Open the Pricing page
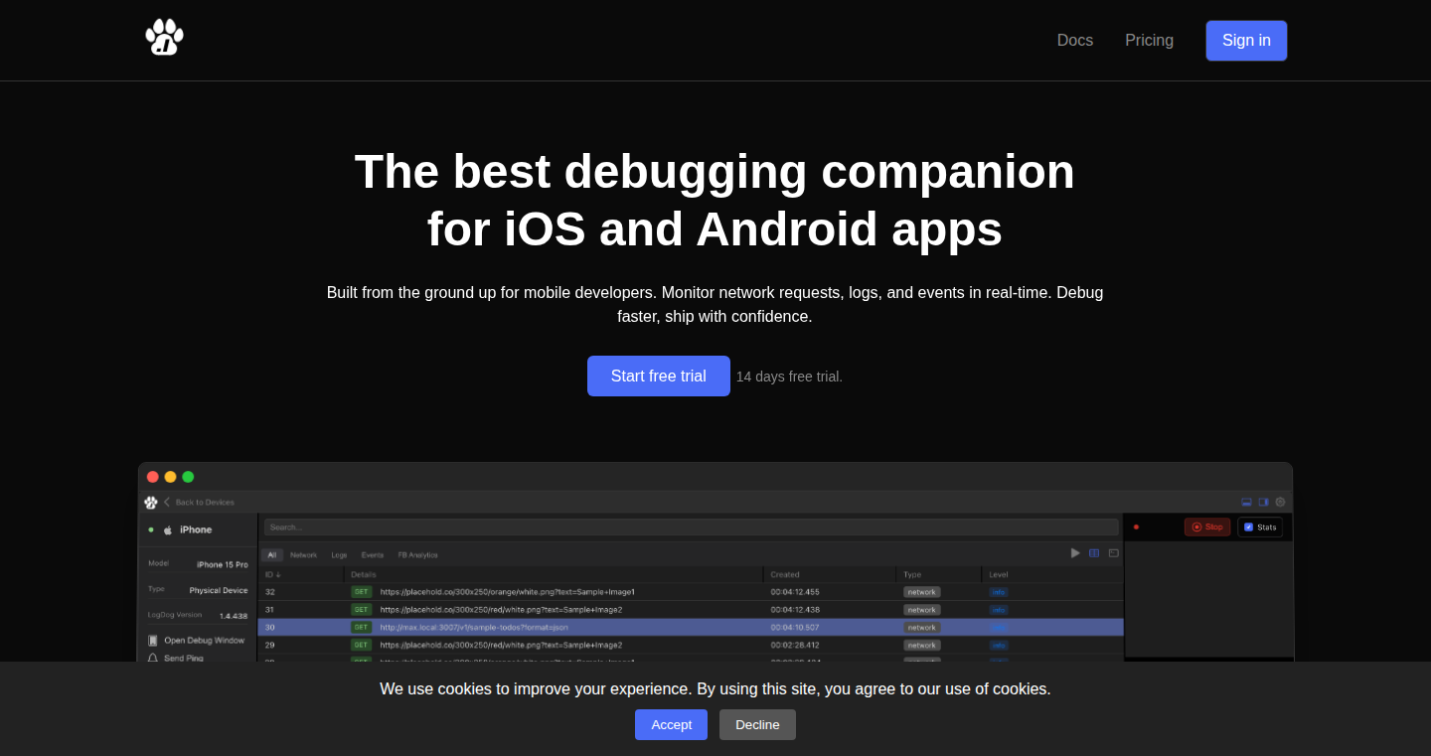This screenshot has height=756, width=1431. tap(1149, 41)
